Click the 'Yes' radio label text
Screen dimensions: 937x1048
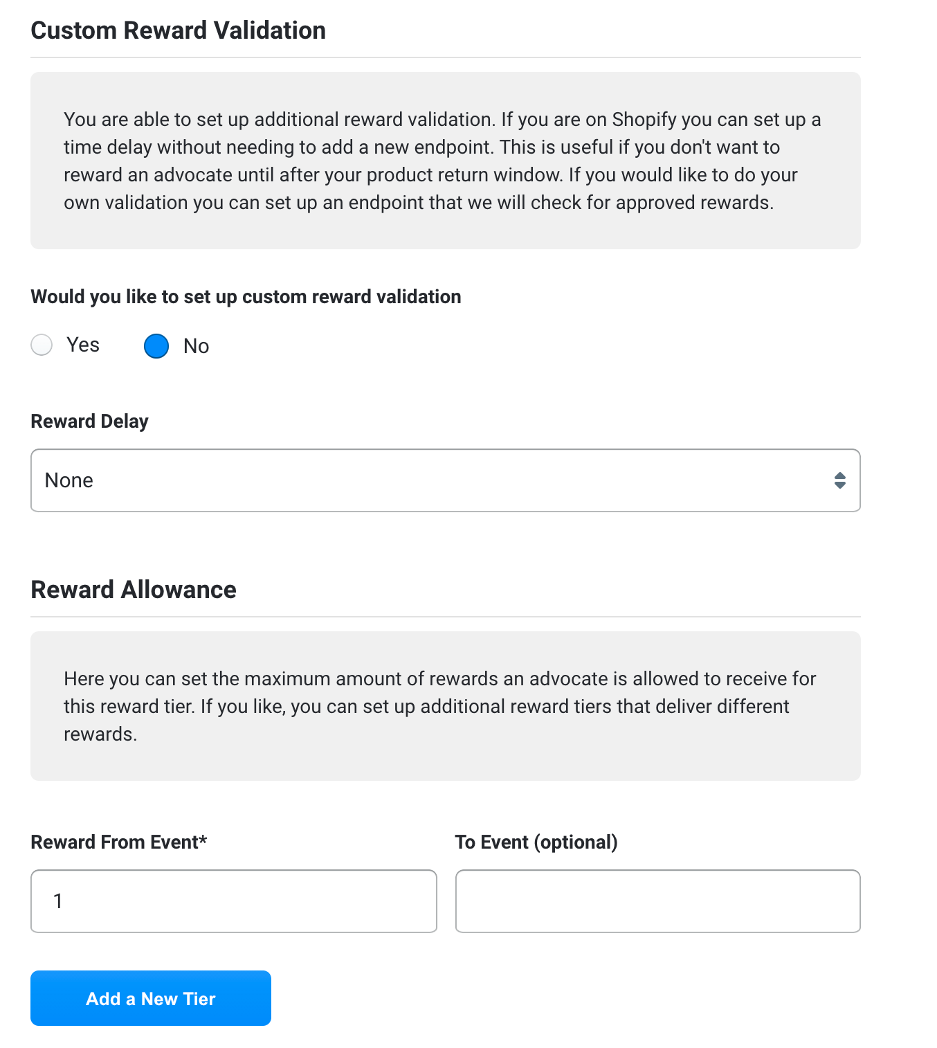coord(83,345)
